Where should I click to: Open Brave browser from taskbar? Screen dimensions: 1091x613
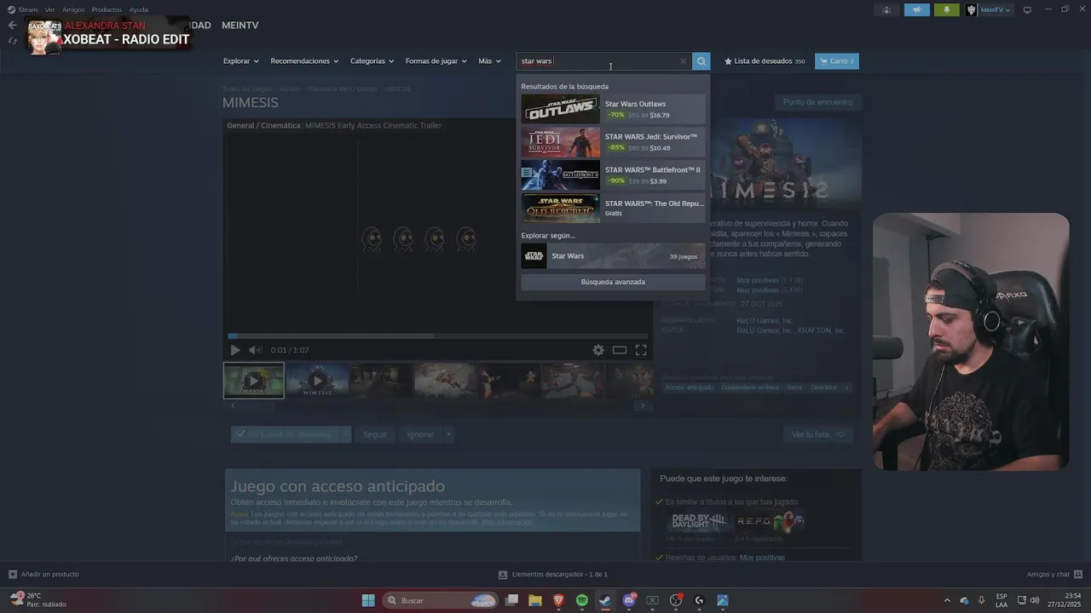click(559, 600)
